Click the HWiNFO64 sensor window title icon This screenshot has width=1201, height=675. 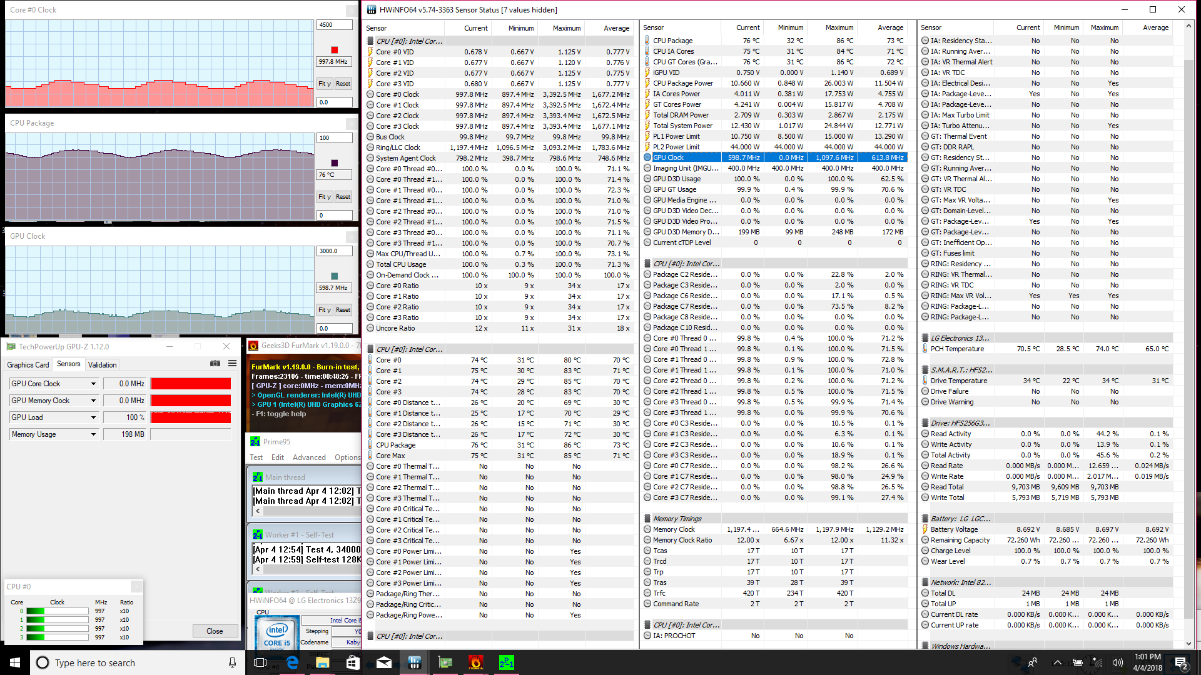point(372,9)
